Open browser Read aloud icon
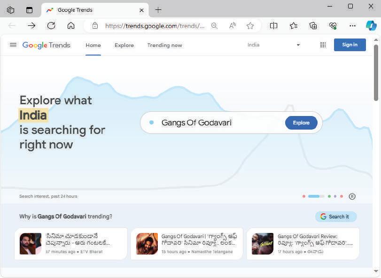This screenshot has width=381, height=278. click(x=233, y=25)
